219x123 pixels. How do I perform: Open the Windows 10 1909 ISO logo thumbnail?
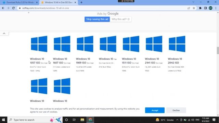pyautogui.click(x=85, y=44)
